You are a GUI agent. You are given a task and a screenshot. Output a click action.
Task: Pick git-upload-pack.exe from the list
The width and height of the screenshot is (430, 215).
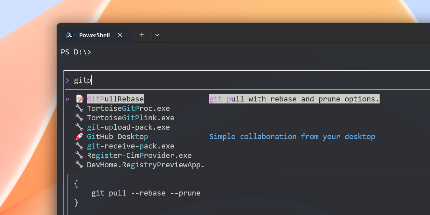tap(128, 127)
